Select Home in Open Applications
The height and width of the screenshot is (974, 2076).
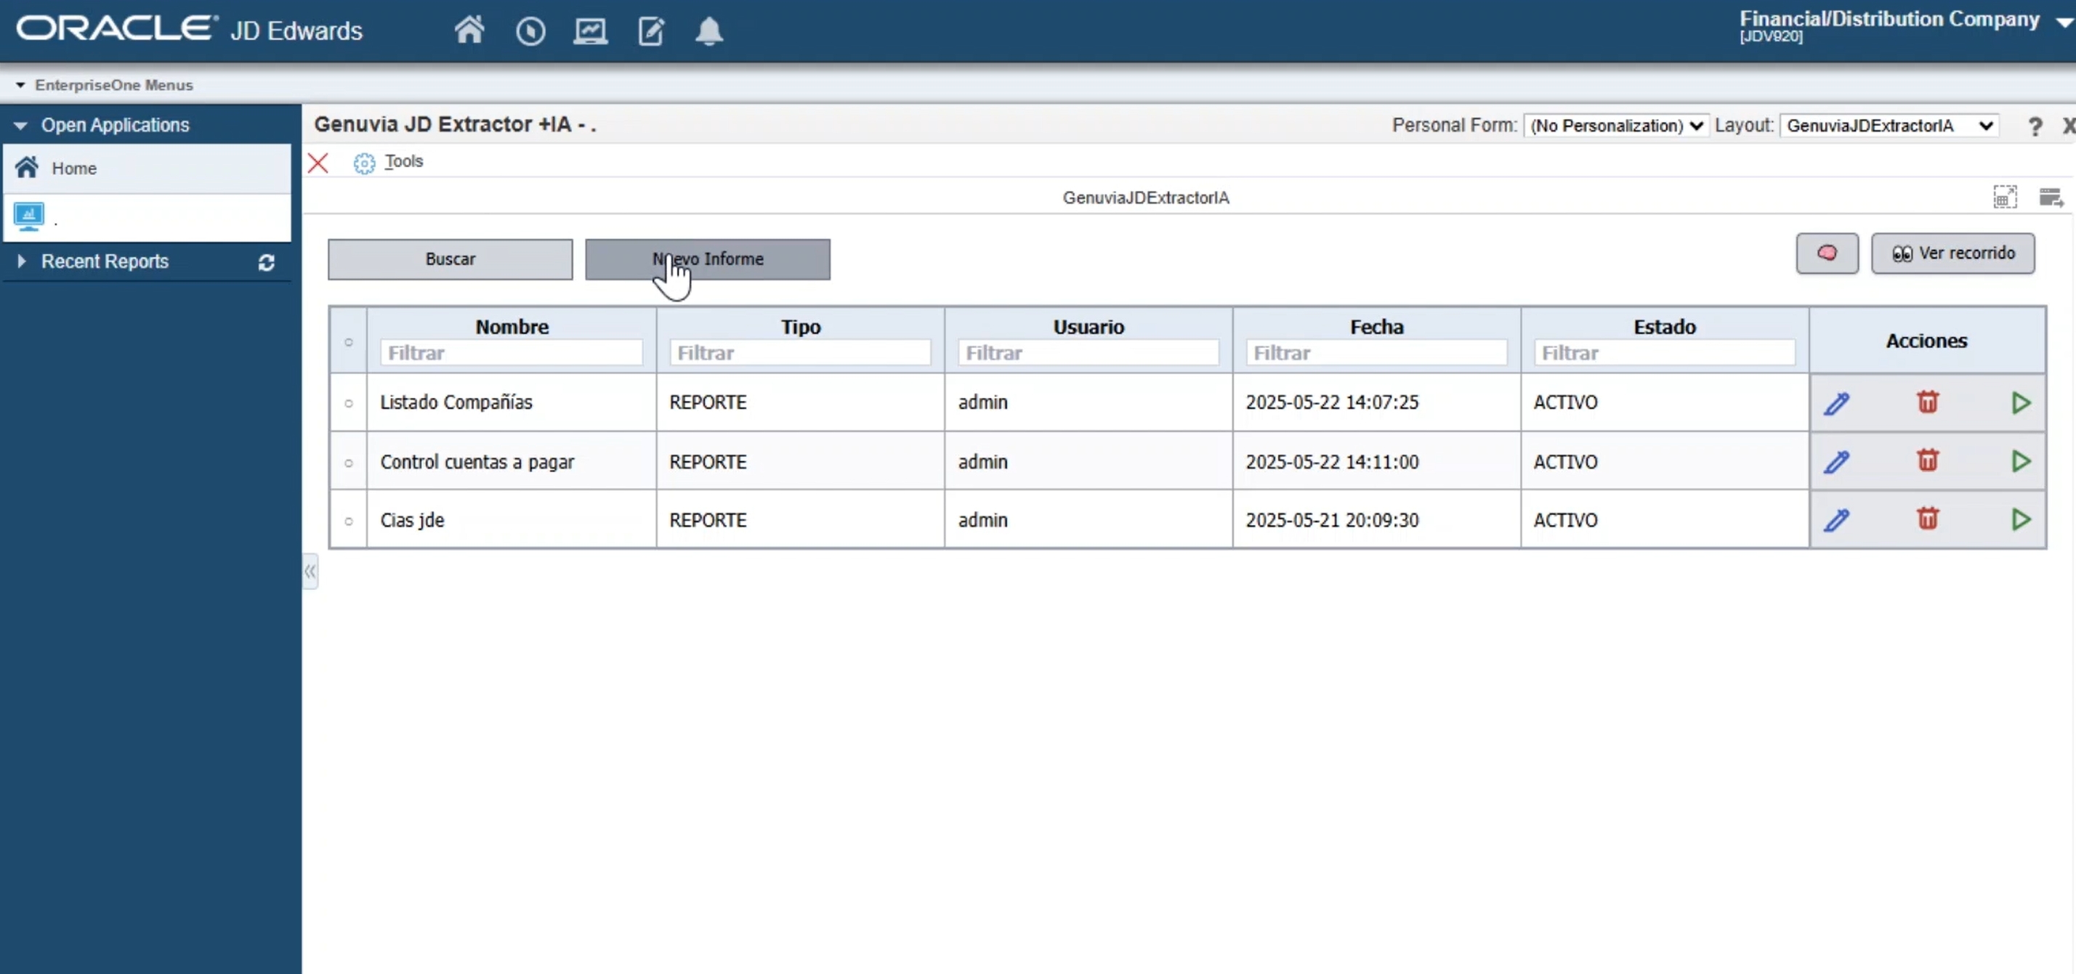tap(148, 169)
